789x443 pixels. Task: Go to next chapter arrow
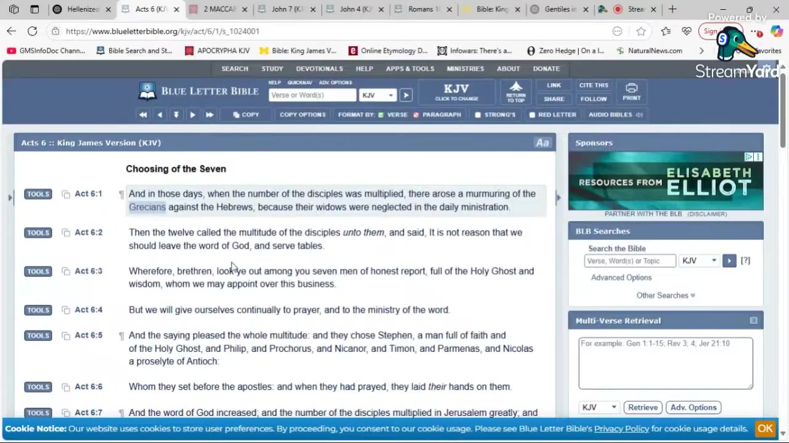pyautogui.click(x=192, y=114)
